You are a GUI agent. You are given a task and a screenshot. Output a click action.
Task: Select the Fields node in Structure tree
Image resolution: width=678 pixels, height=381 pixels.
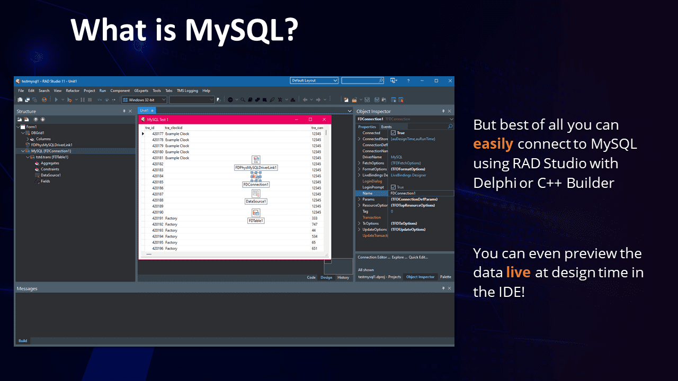pyautogui.click(x=46, y=181)
